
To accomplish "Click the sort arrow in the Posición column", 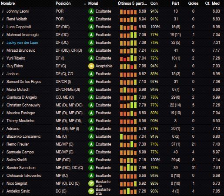I will point(85,4).
